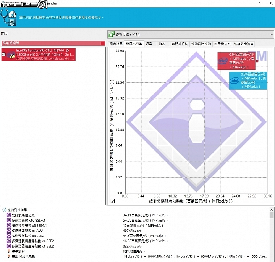Click the purple icon next to 總計多媒體功效
This screenshot has width=275, height=262.
click(9, 215)
